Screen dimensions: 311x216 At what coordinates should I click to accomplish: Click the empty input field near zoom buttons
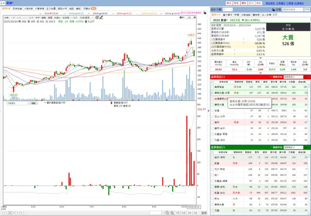[156, 213]
